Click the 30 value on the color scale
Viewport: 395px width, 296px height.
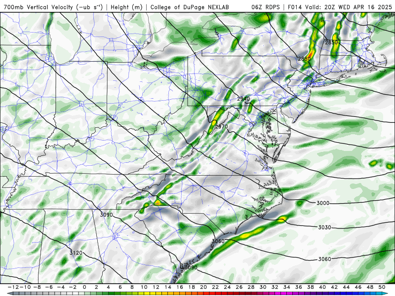coord(263,287)
